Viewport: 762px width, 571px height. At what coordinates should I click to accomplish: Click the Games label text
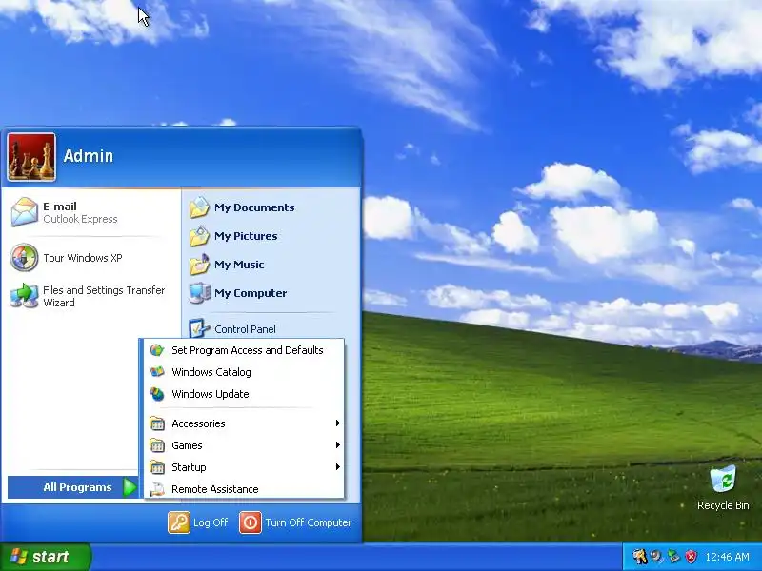(x=187, y=445)
